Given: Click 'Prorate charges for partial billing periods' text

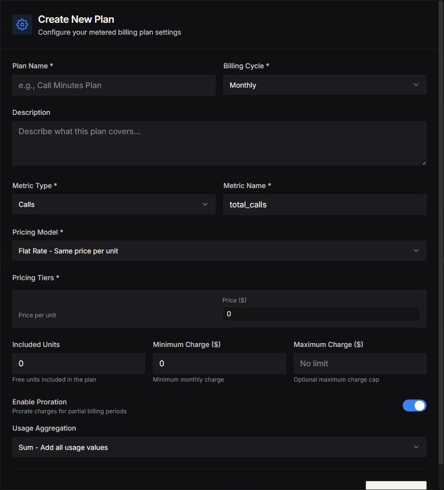Looking at the screenshot, I should click(x=69, y=411).
